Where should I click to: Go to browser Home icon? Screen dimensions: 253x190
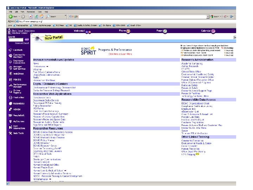pos(41,17)
